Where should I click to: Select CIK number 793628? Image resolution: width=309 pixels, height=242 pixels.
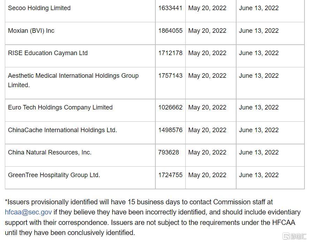click(x=169, y=152)
